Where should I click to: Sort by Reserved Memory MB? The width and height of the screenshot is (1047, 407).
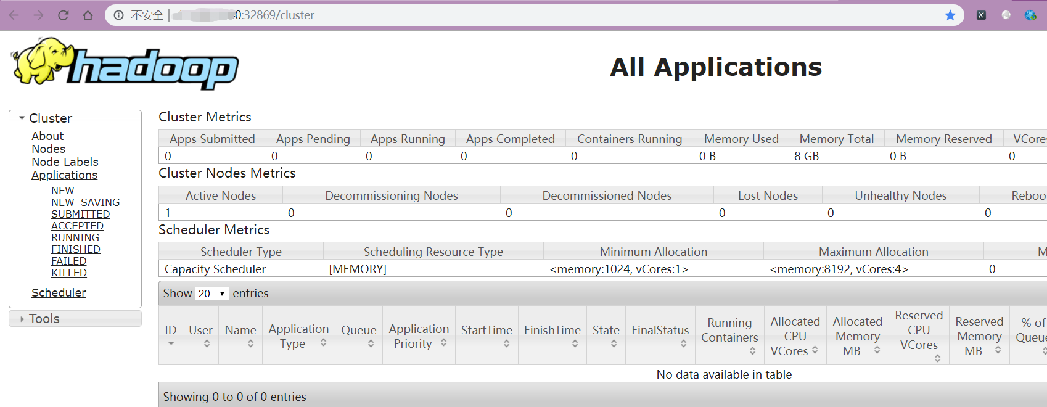point(979,335)
